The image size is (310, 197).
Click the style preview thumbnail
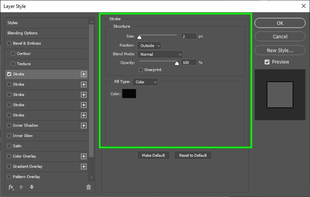[280, 95]
